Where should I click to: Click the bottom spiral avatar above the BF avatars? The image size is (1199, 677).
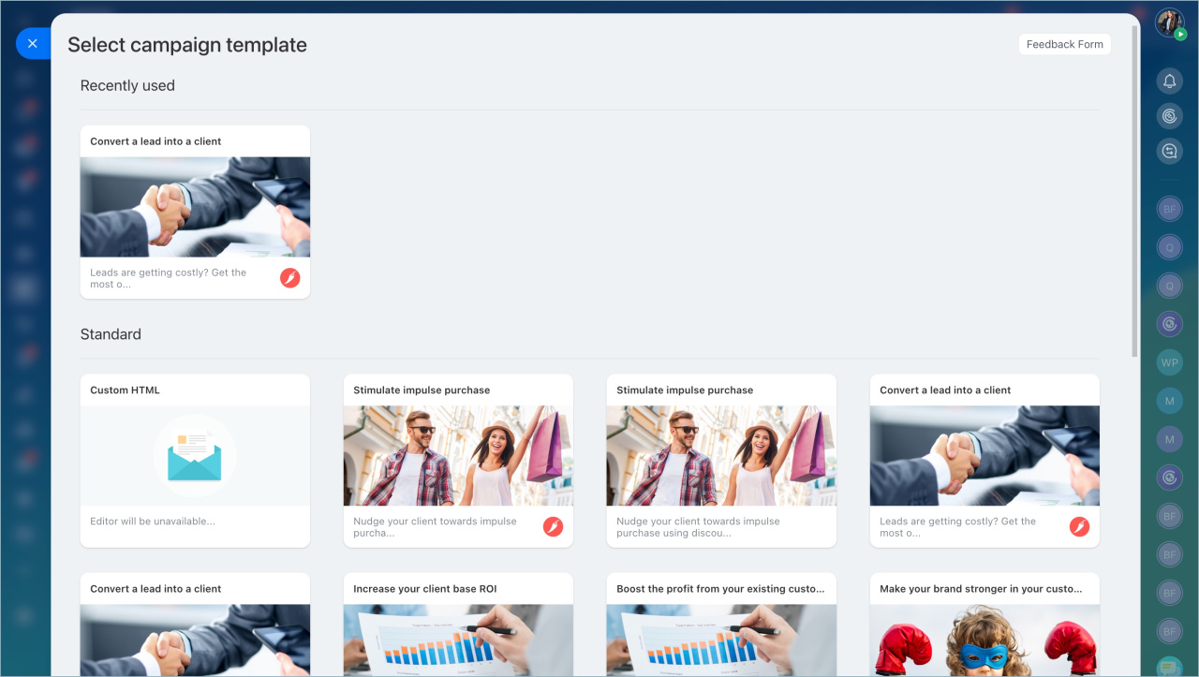(x=1169, y=477)
